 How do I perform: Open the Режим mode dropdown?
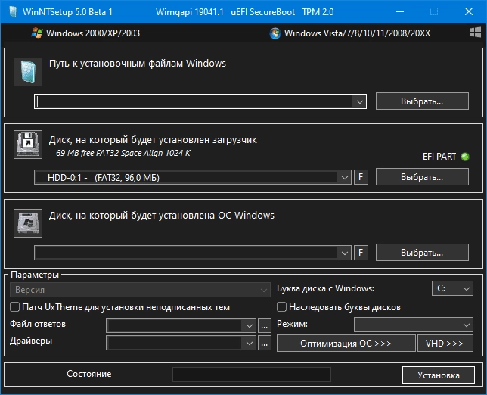tap(414, 325)
